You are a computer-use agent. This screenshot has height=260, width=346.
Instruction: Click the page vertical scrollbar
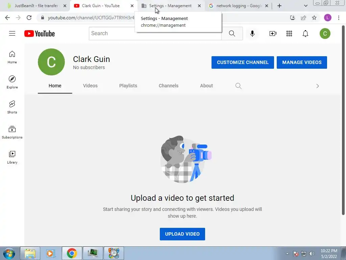(x=343, y=120)
